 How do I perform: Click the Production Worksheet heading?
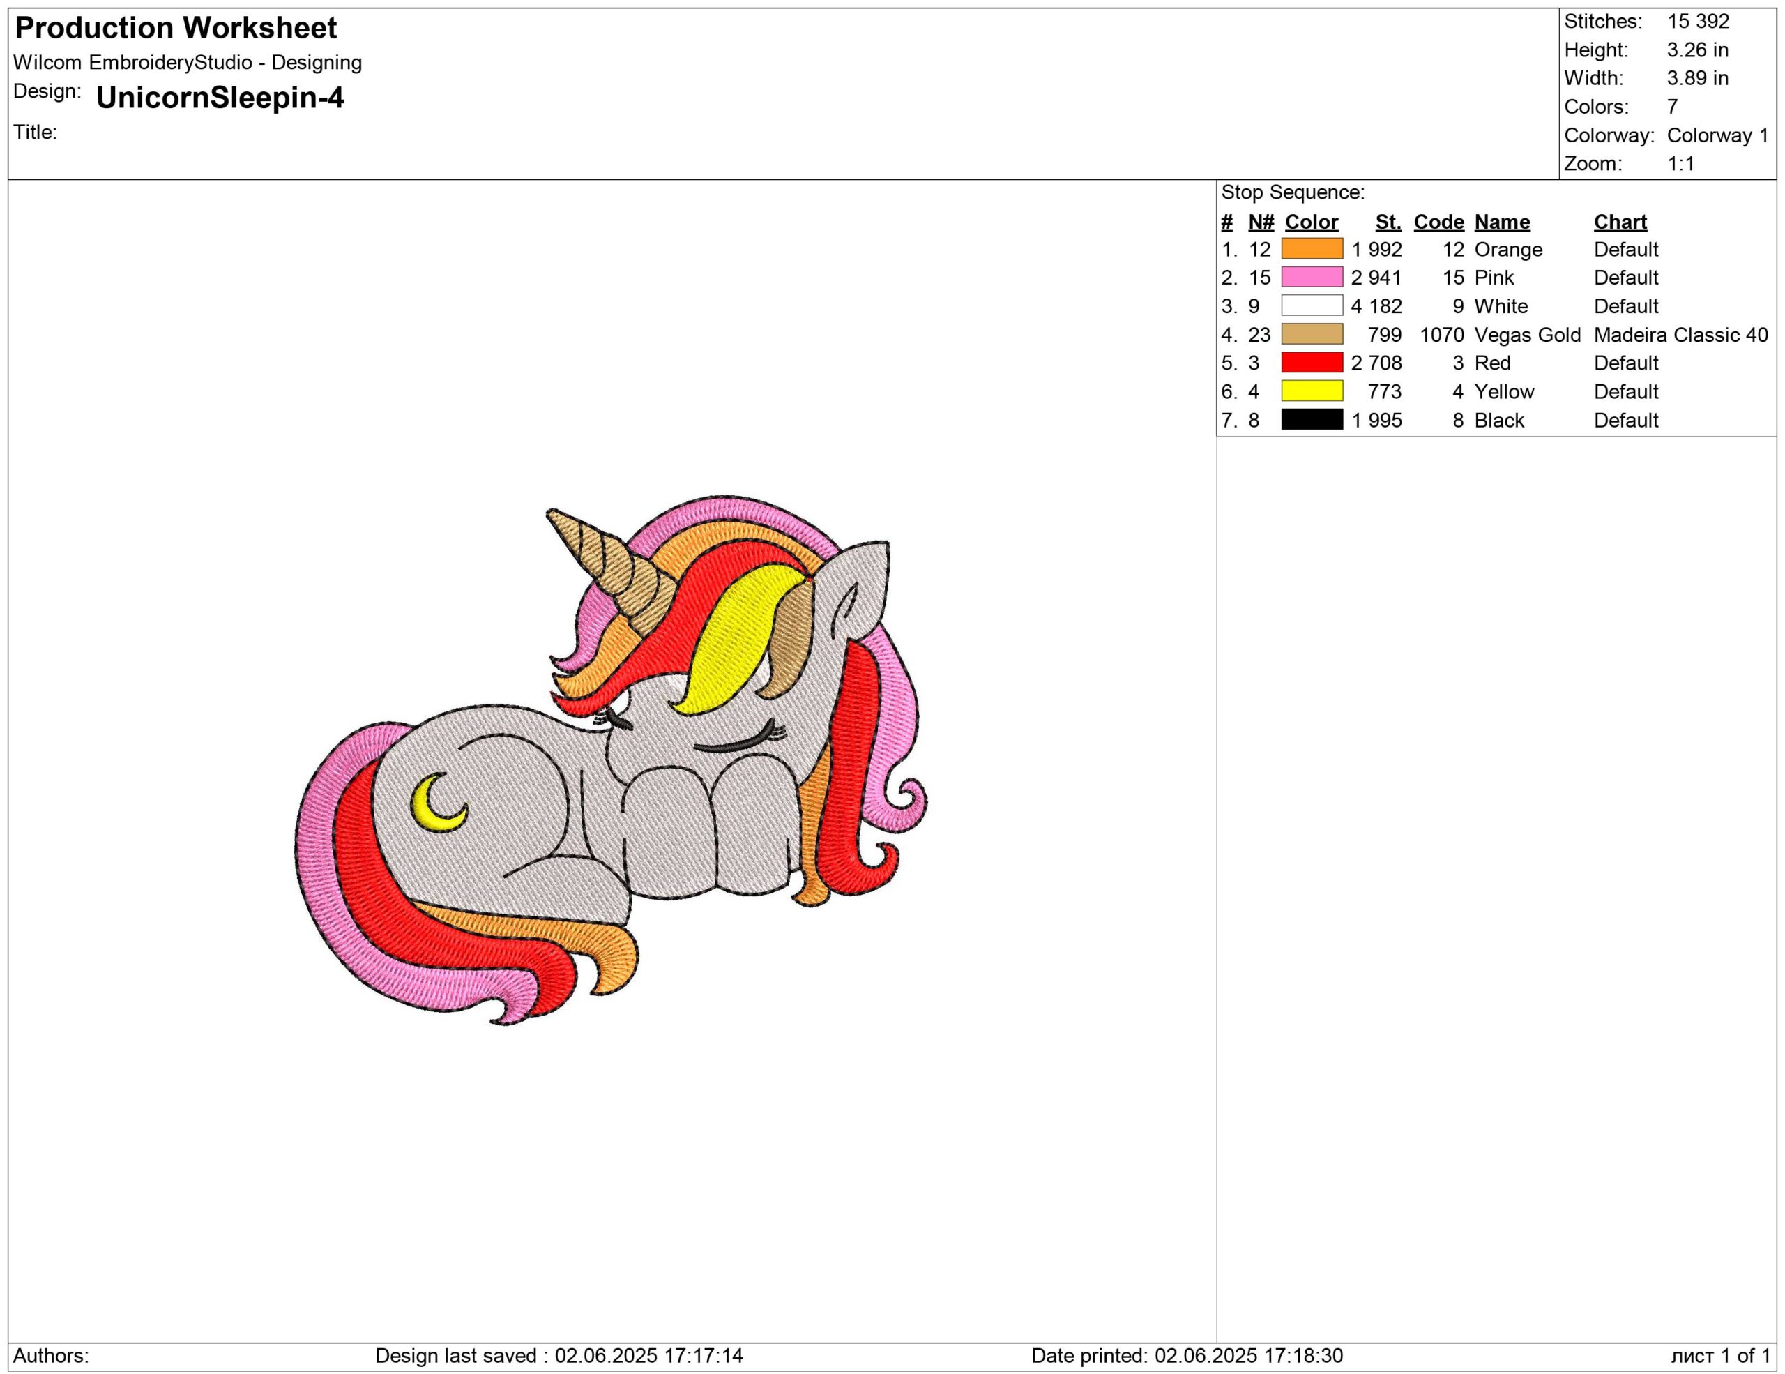pos(176,28)
